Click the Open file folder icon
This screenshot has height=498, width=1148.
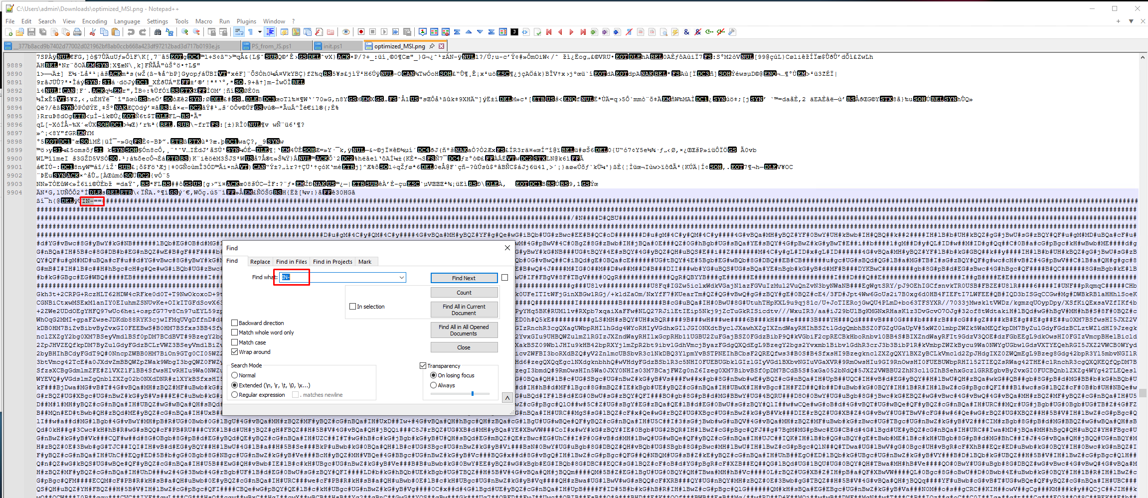tap(20, 32)
